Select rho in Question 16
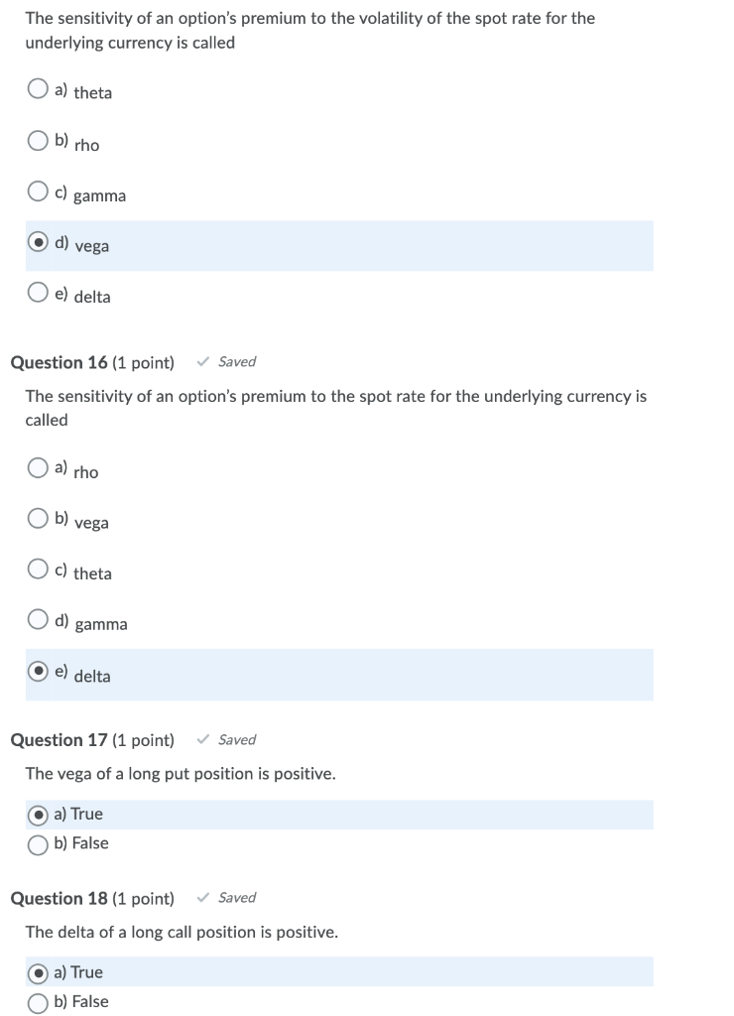 pyautogui.click(x=37, y=467)
